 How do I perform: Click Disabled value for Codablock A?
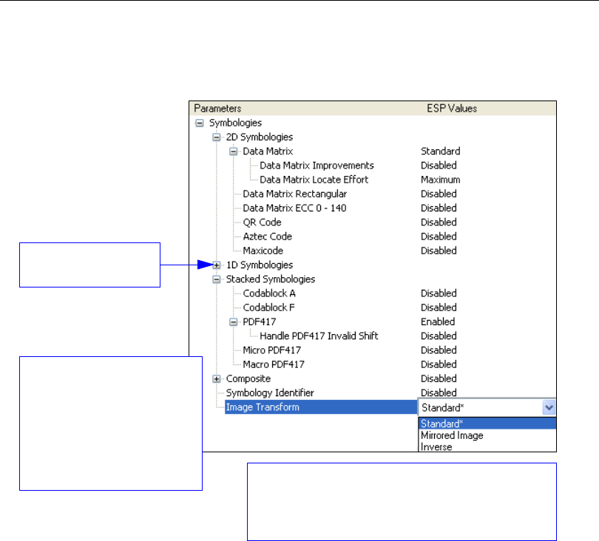point(439,293)
